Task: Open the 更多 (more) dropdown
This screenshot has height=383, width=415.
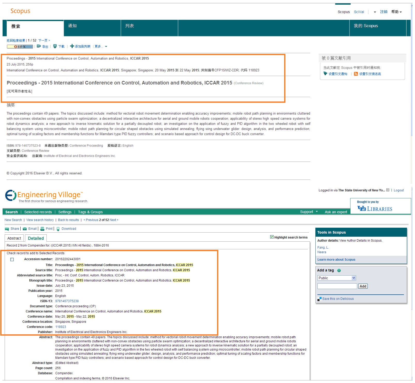Action: pyautogui.click(x=101, y=46)
